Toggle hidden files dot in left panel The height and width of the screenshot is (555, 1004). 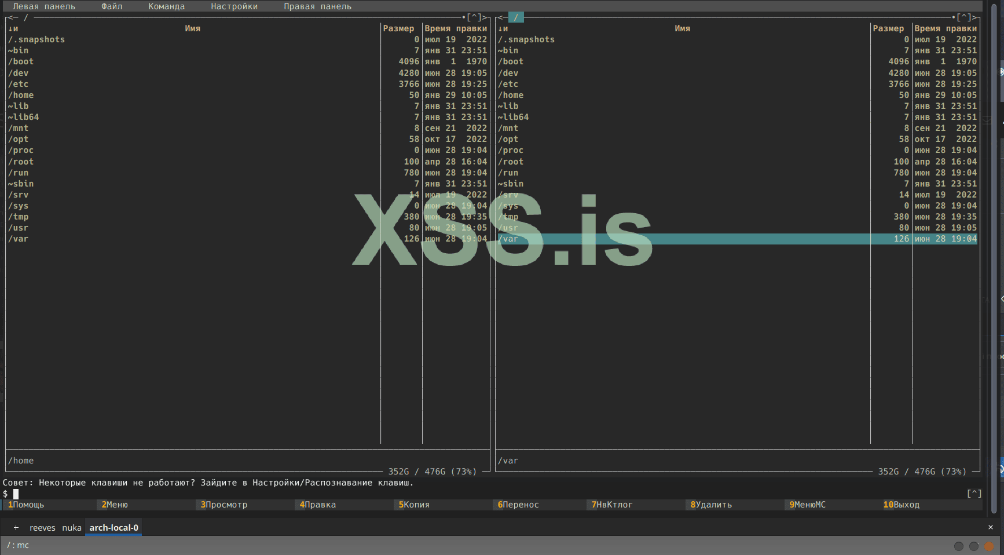[x=463, y=17]
